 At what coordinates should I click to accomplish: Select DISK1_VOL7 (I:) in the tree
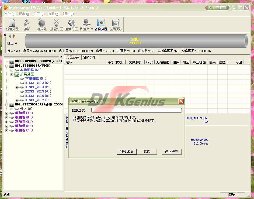tap(38, 100)
